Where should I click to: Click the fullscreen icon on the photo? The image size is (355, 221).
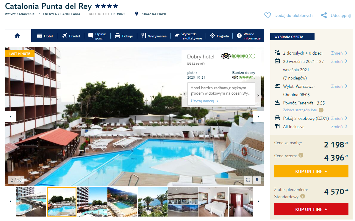(248, 180)
